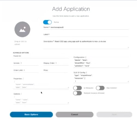The width and height of the screenshot is (137, 119).
Task: Click the SLM UI Config resize handle
Action: [128, 82]
